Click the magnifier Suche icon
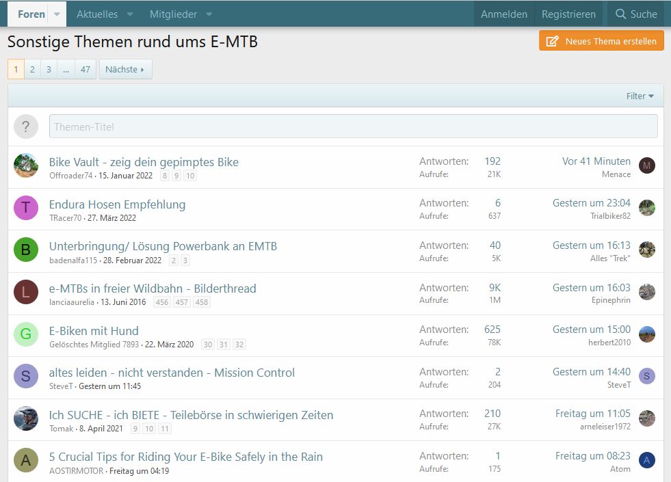Screen dimensions: 671x482 point(620,14)
